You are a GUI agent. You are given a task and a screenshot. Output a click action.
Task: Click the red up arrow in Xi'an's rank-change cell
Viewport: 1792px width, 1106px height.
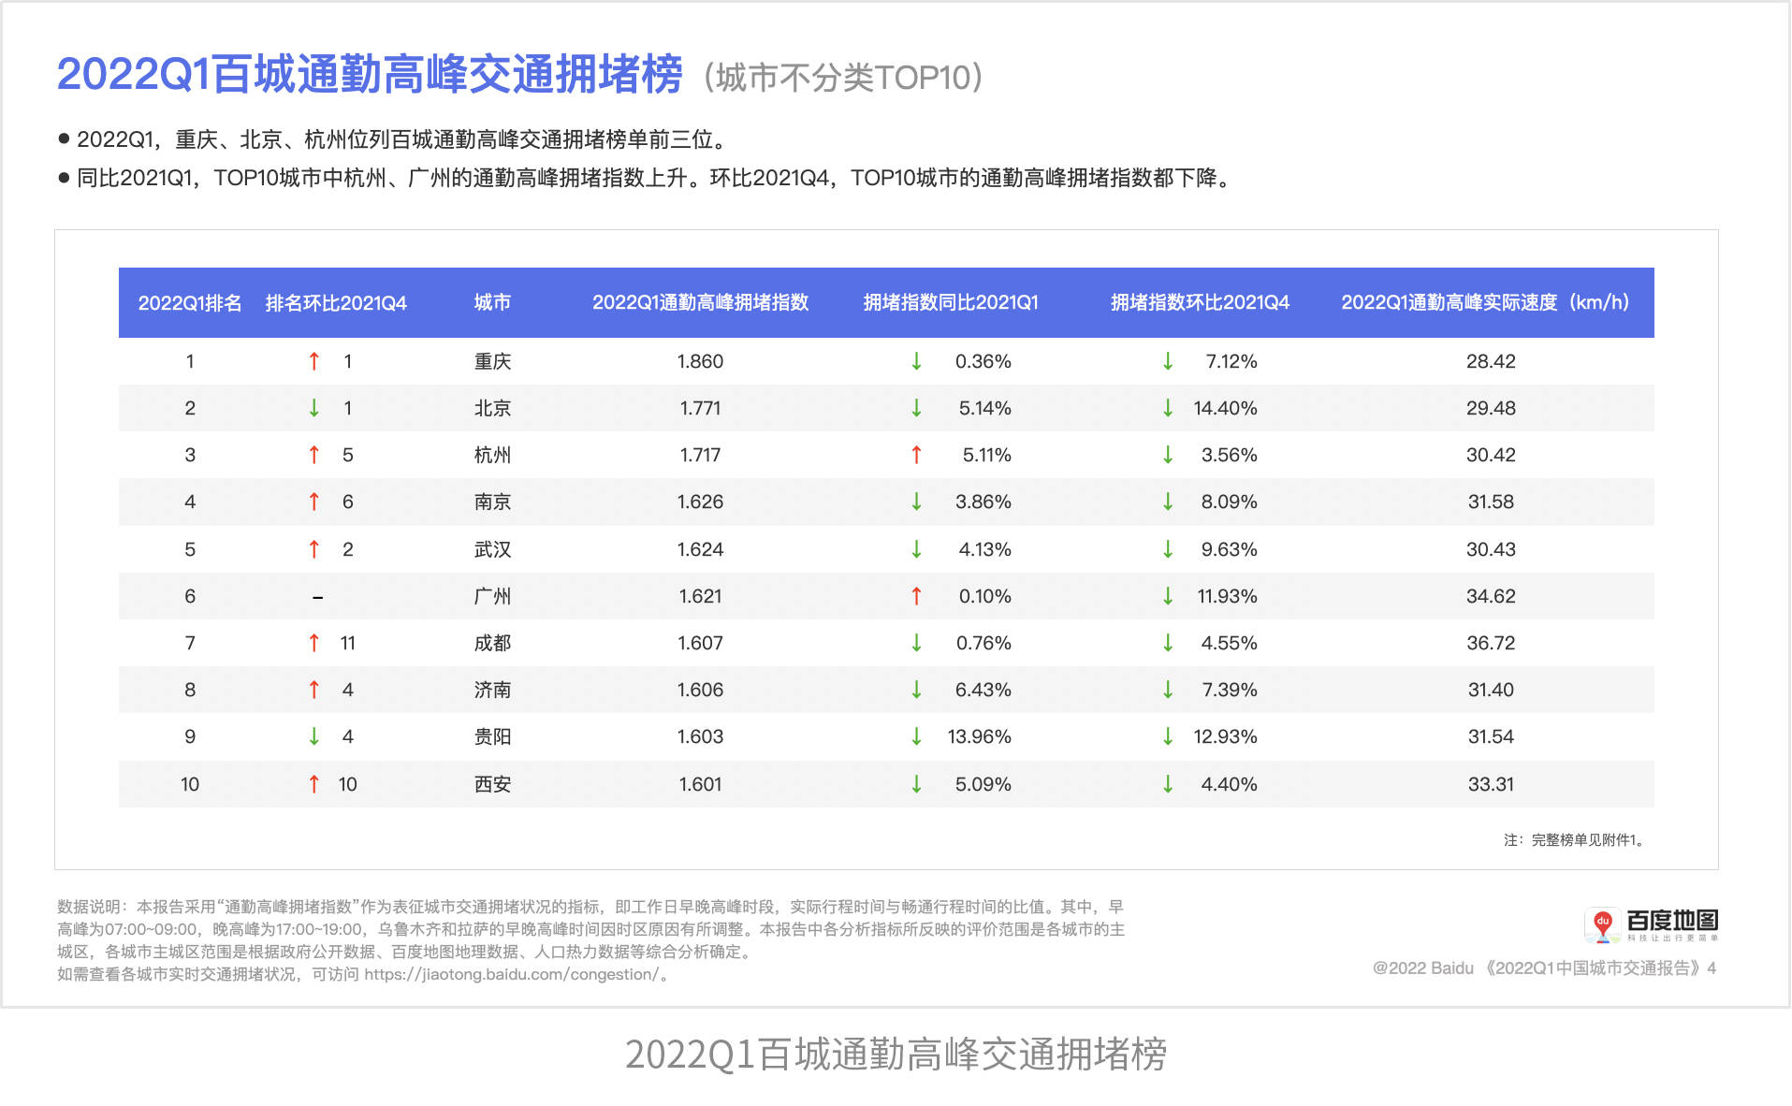[x=314, y=784]
